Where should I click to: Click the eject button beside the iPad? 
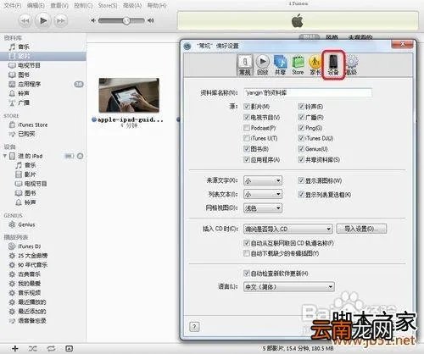[80, 156]
